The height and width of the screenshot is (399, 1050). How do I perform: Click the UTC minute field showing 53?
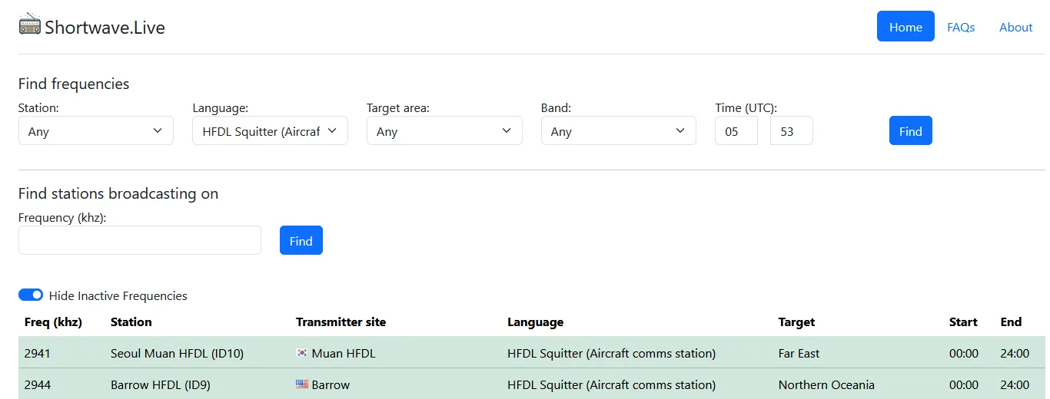(x=791, y=131)
